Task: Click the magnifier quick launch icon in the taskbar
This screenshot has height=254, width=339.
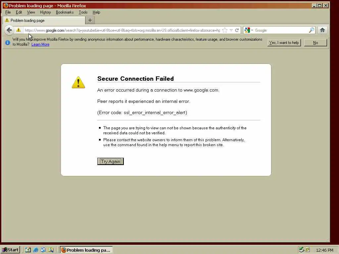Action: pyautogui.click(x=51, y=250)
